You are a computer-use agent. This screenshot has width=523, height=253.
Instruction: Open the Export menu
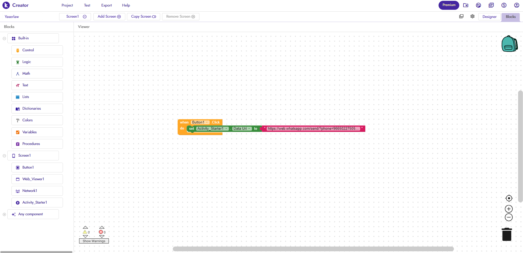tap(107, 5)
